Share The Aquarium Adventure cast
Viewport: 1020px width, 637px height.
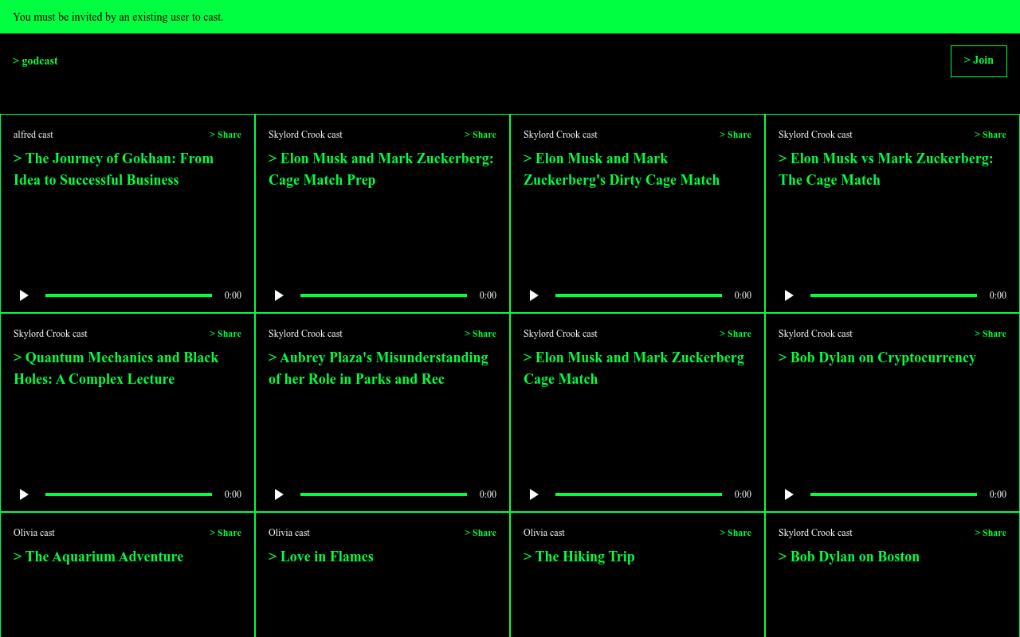tap(226, 533)
